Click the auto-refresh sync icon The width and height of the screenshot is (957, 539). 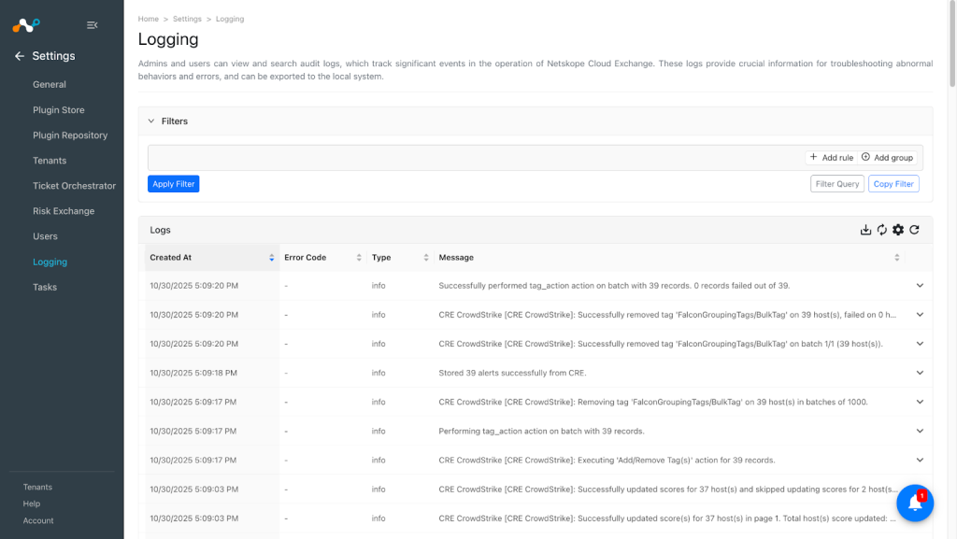coord(882,230)
